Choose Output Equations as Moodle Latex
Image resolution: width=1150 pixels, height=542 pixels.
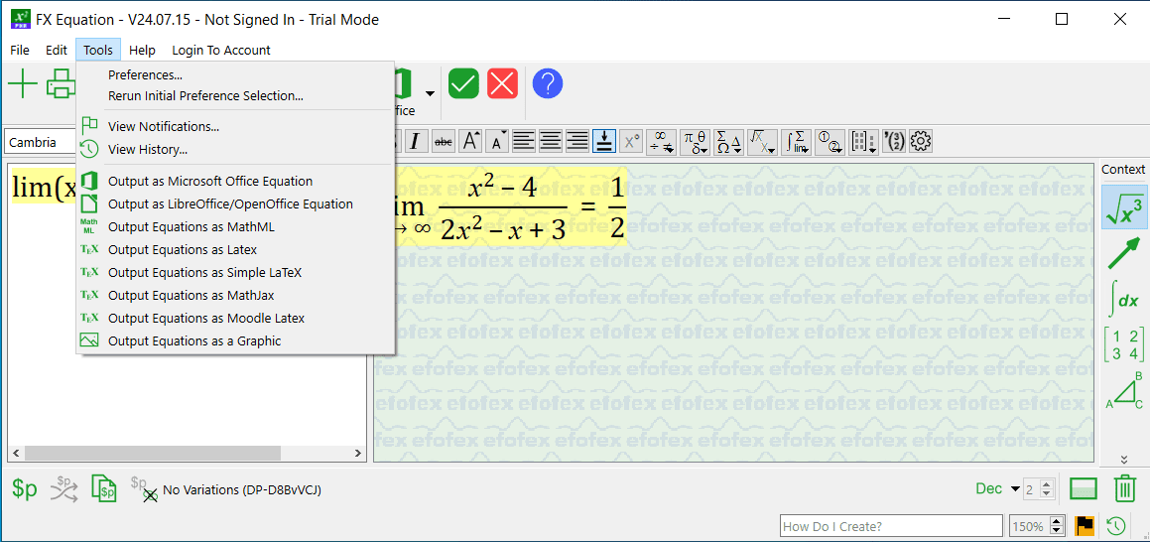[x=235, y=318]
